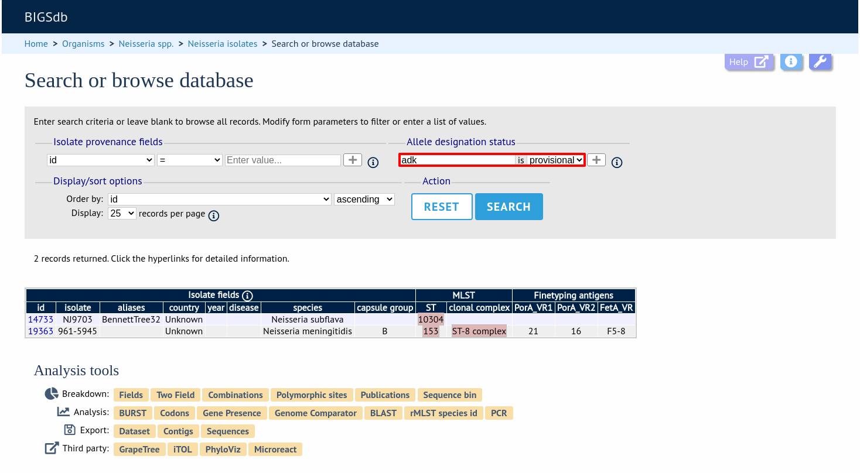Open the records per page '25' dropdown
Image resolution: width=860 pixels, height=473 pixels.
pos(122,213)
